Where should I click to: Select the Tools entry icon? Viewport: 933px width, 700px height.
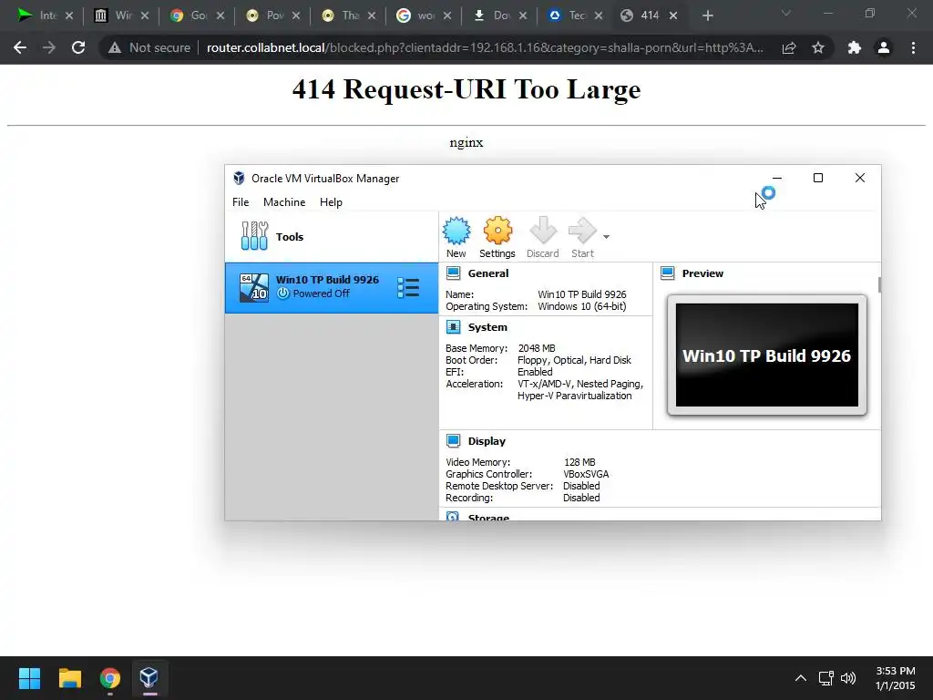click(x=255, y=236)
